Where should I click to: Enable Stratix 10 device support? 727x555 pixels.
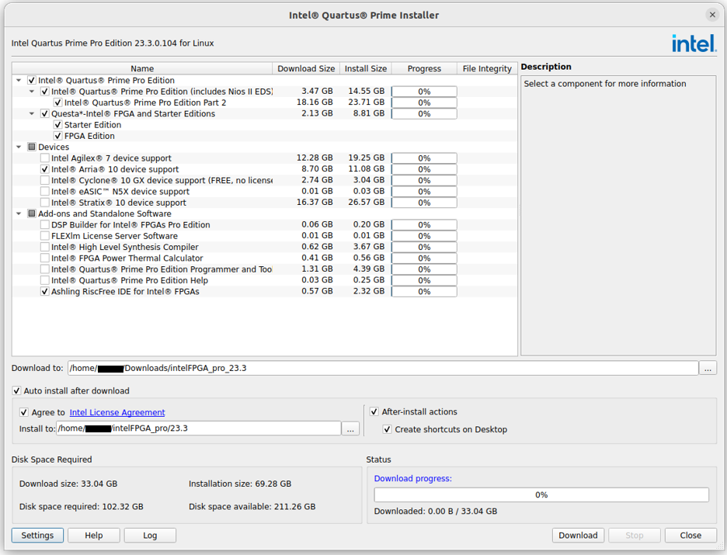click(x=44, y=203)
